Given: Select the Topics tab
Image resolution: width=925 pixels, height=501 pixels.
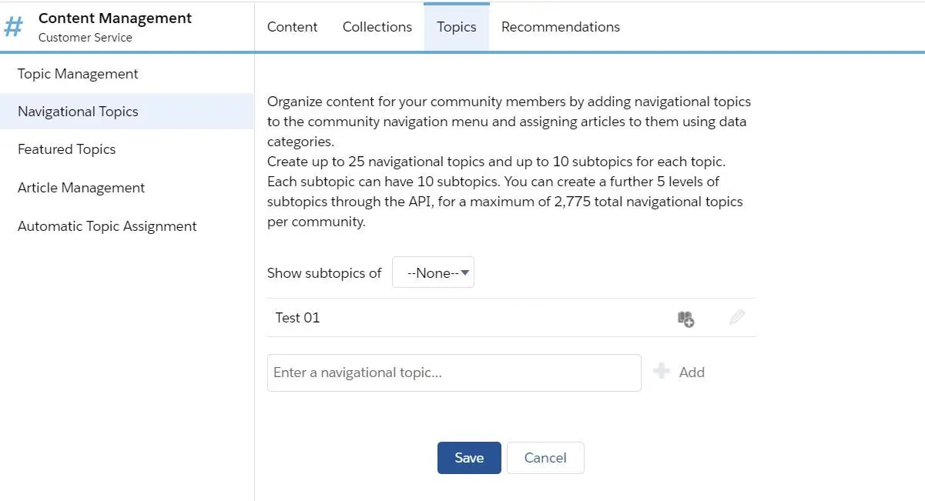Looking at the screenshot, I should (457, 27).
